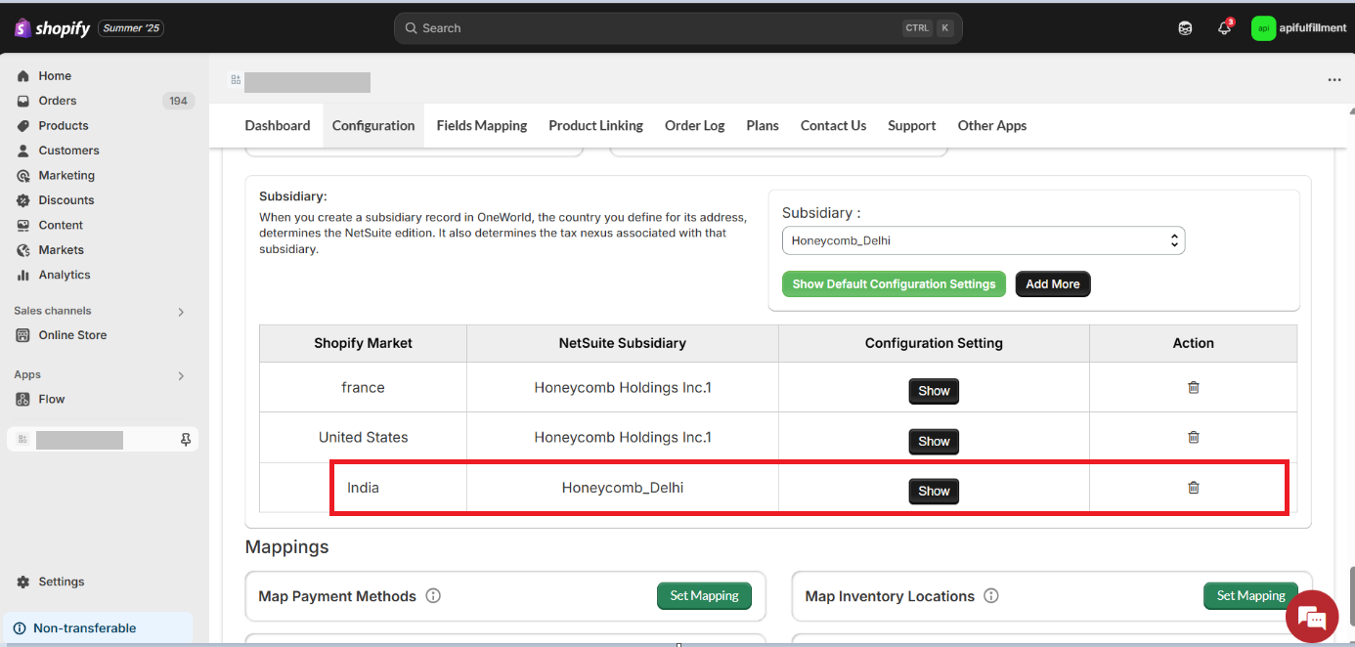Screen dimensions: 1355x647
Task: Switch to the Plans tab
Action: click(763, 125)
